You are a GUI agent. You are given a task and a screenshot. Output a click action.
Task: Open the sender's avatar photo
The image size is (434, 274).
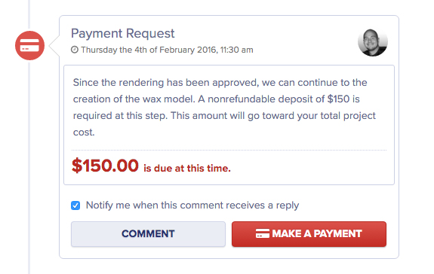[x=373, y=43]
